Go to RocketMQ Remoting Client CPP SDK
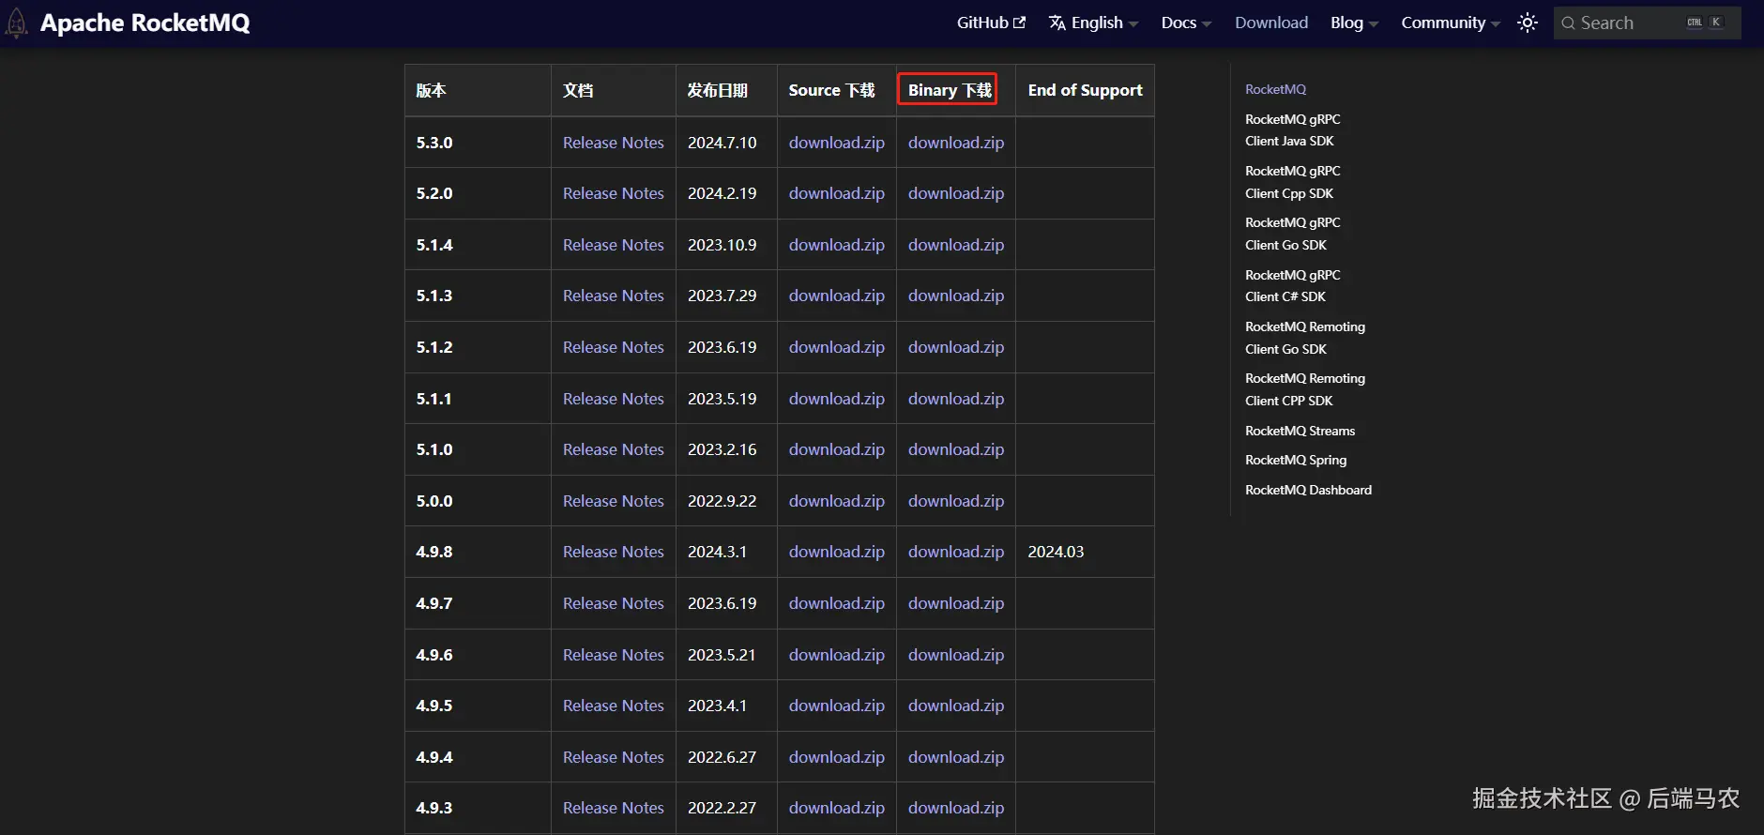Screen dimensions: 1764x835 click(1304, 389)
